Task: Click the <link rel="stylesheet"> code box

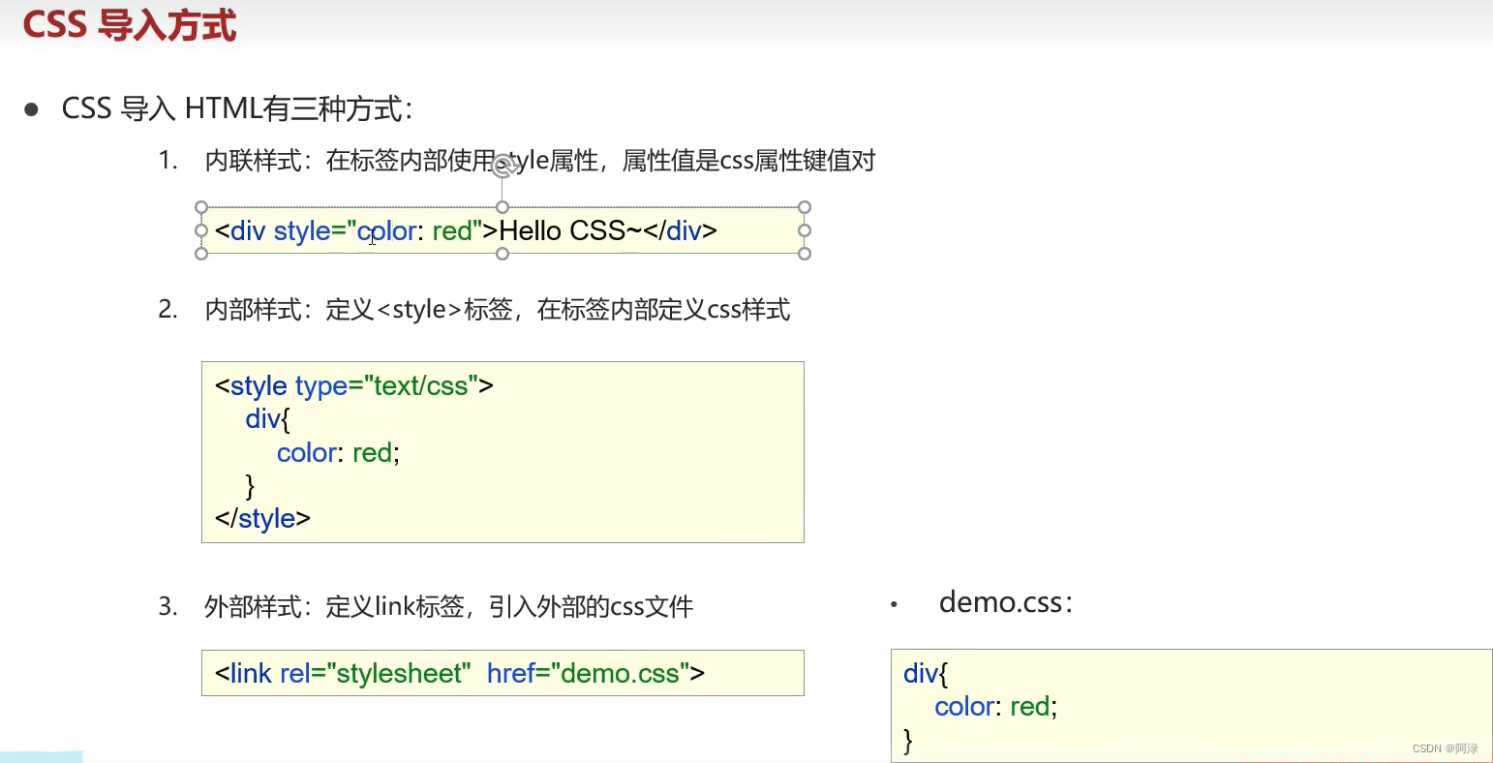Action: click(503, 673)
